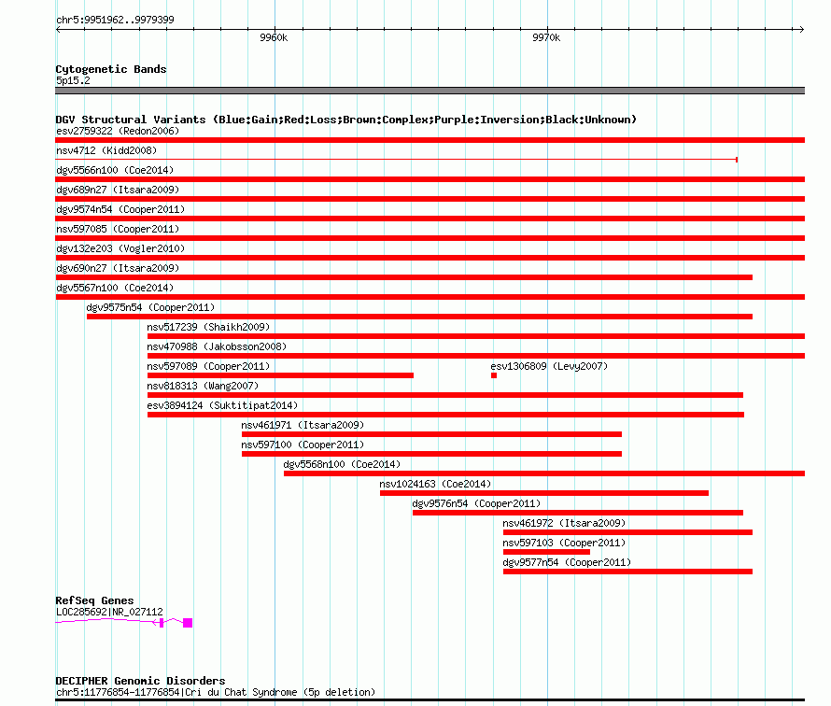Click the right arrow at ruler end
Screen dimensions: 831x706
[x=801, y=29]
